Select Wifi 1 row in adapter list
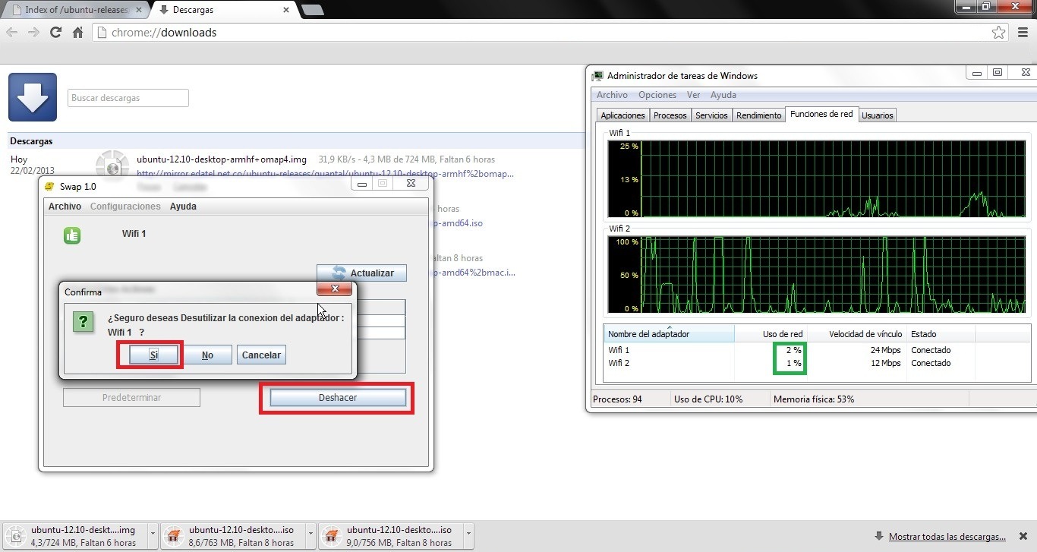Viewport: 1037px width, 552px height. coord(818,350)
